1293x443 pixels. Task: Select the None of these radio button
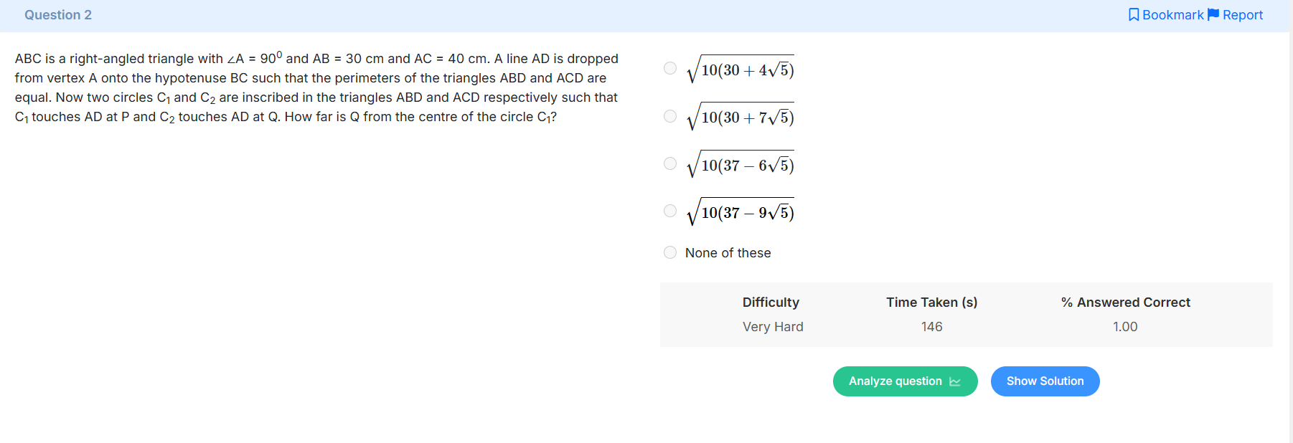coord(670,252)
